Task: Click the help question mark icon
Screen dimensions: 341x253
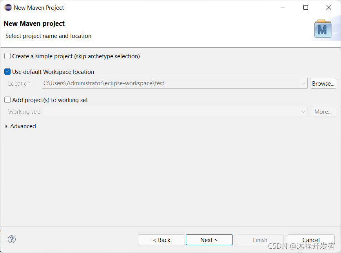Action: (x=12, y=239)
